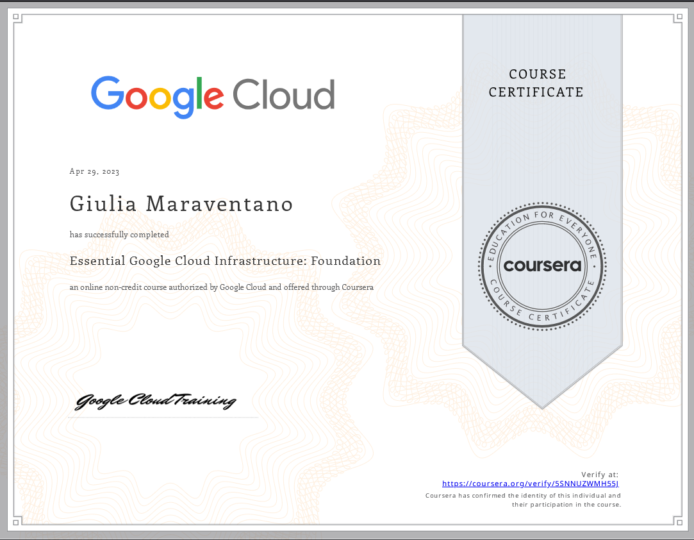The height and width of the screenshot is (540, 694).
Task: Click the Google Cloud logo
Action: pos(212,96)
